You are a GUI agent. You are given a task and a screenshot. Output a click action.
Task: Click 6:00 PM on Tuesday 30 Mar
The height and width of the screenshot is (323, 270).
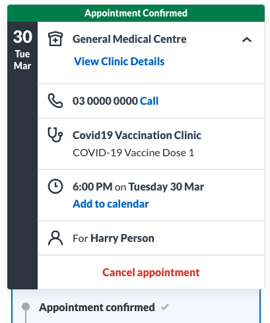(x=139, y=187)
